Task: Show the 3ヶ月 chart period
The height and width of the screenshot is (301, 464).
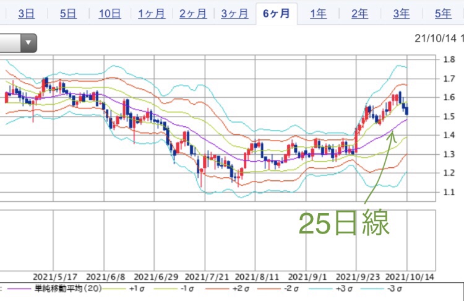Action: click(x=234, y=14)
